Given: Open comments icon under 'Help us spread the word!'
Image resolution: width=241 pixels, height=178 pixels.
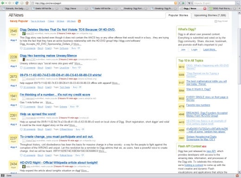Looking at the screenshot, I should [21, 129].
